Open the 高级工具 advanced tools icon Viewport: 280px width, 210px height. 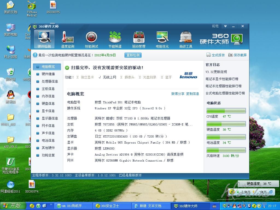186,39
